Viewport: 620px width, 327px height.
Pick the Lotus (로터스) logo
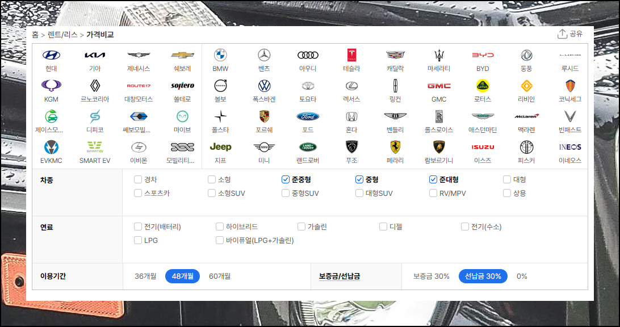point(483,86)
